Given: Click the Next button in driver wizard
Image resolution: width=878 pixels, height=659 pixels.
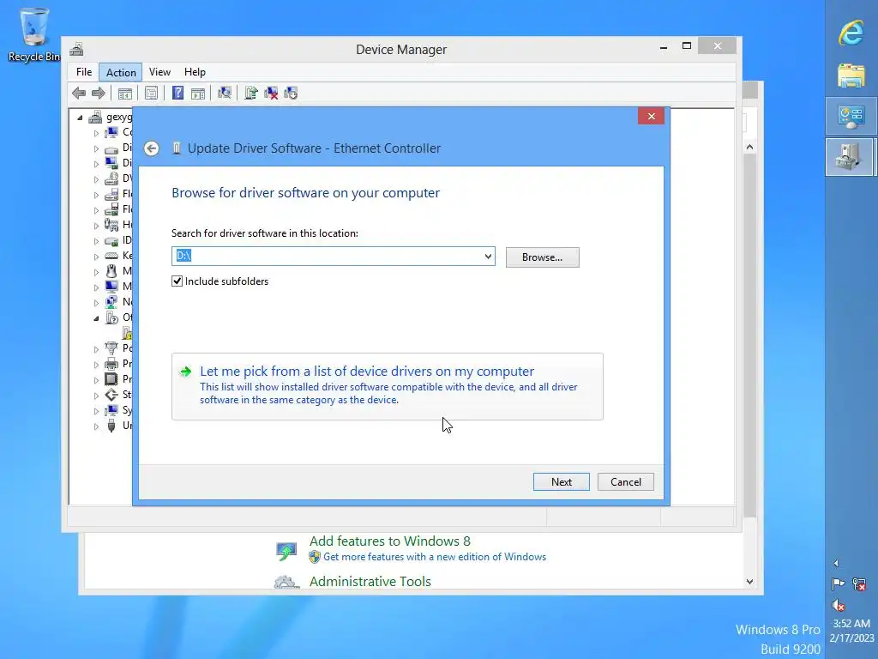Looking at the screenshot, I should click(561, 482).
